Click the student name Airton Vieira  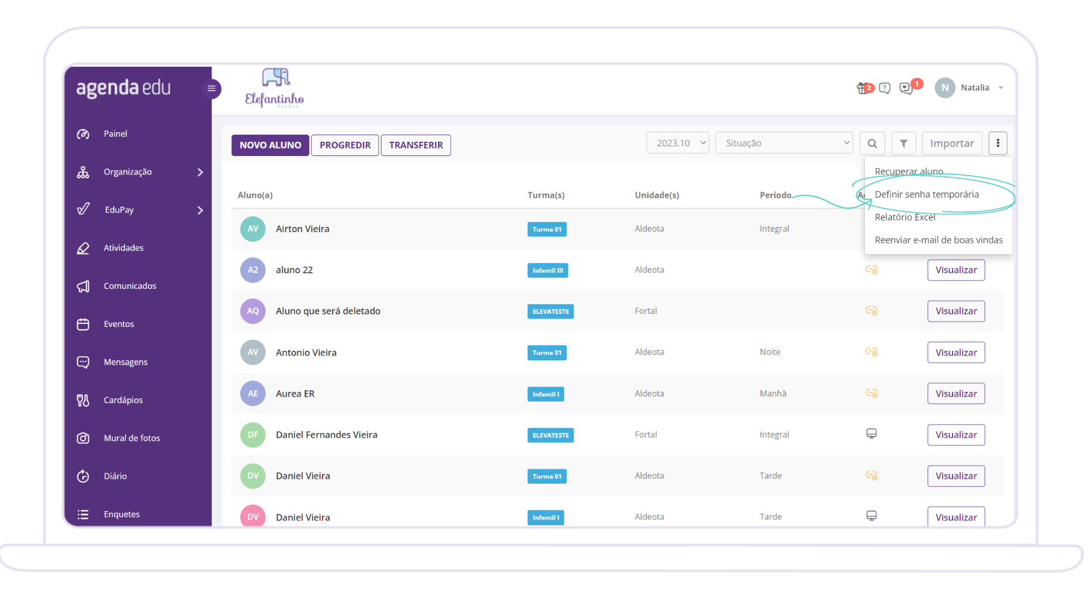click(x=302, y=229)
